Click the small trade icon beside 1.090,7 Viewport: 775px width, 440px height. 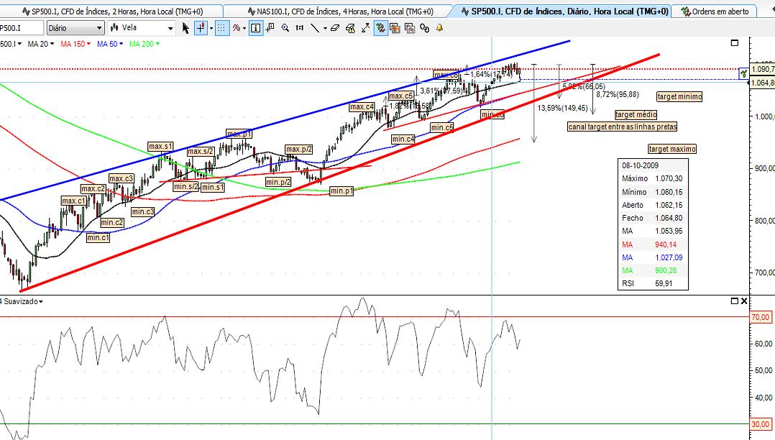744,73
